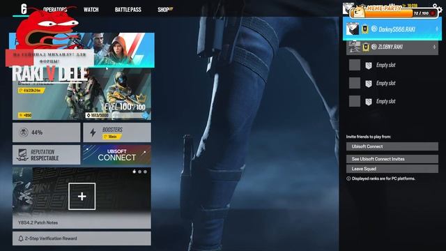This screenshot has height=251, width=446.
Task: Click the 18min booster timer badge
Action: click(x=111, y=137)
